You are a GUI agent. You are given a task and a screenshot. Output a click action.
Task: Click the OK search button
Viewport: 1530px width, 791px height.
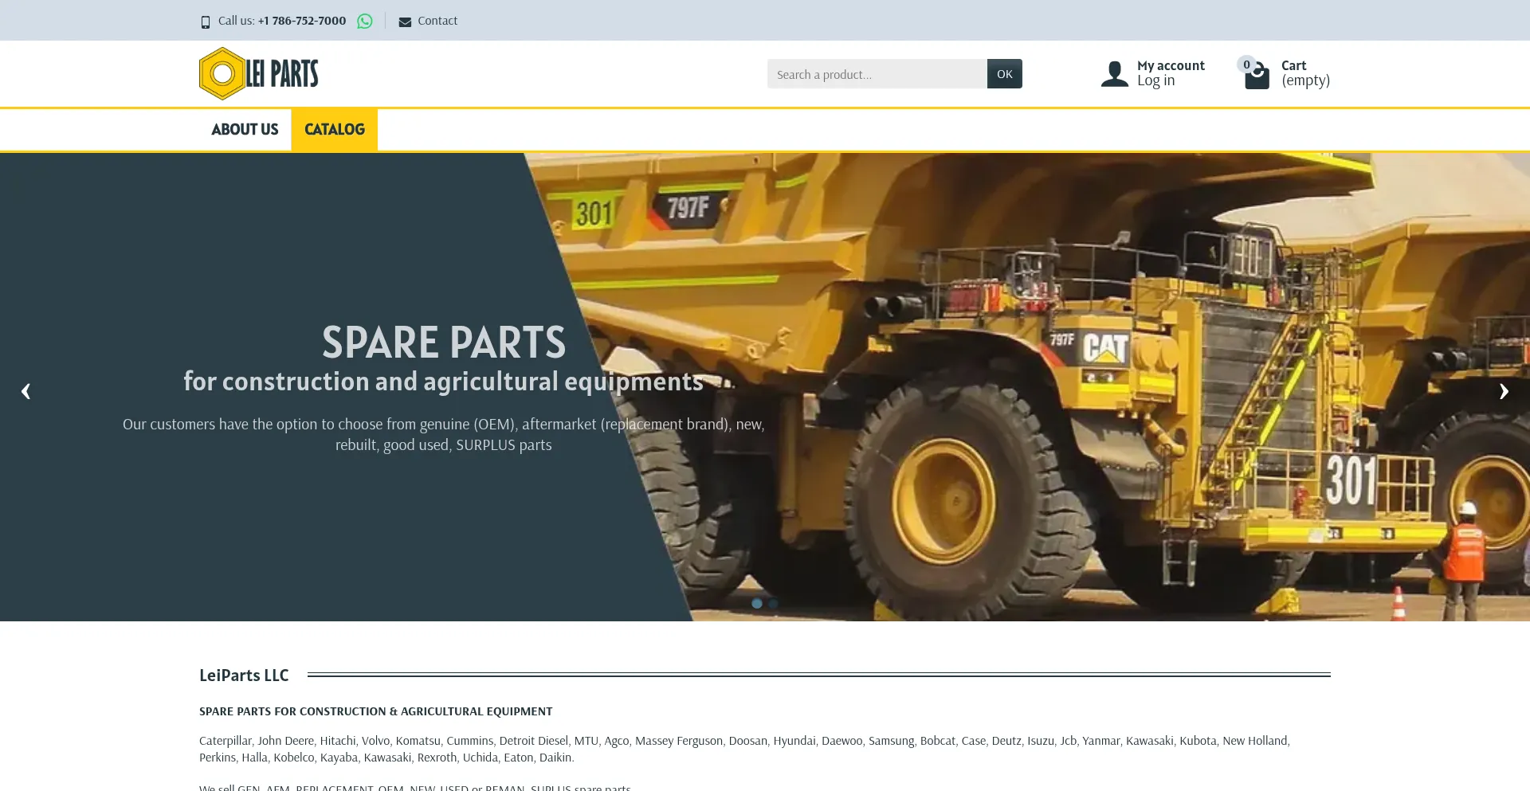coord(1004,74)
